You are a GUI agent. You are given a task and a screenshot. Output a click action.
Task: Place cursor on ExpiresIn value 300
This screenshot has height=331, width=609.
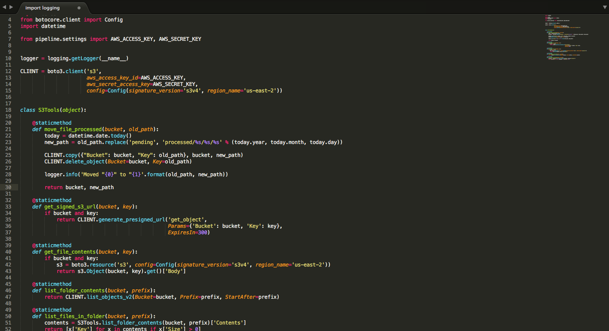tap(203, 233)
